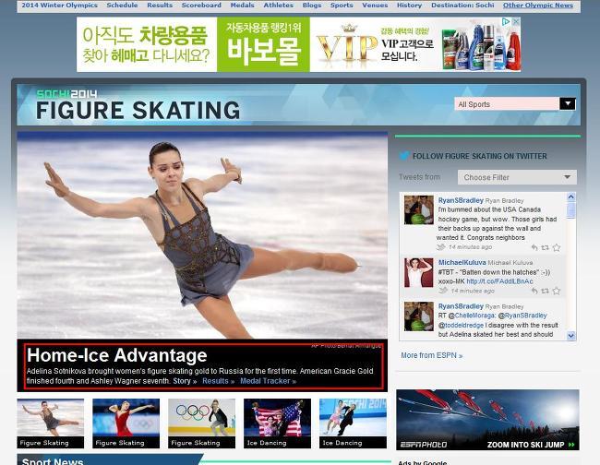Click the main photo of the skater
This screenshot has height=465, width=600.
(202, 235)
